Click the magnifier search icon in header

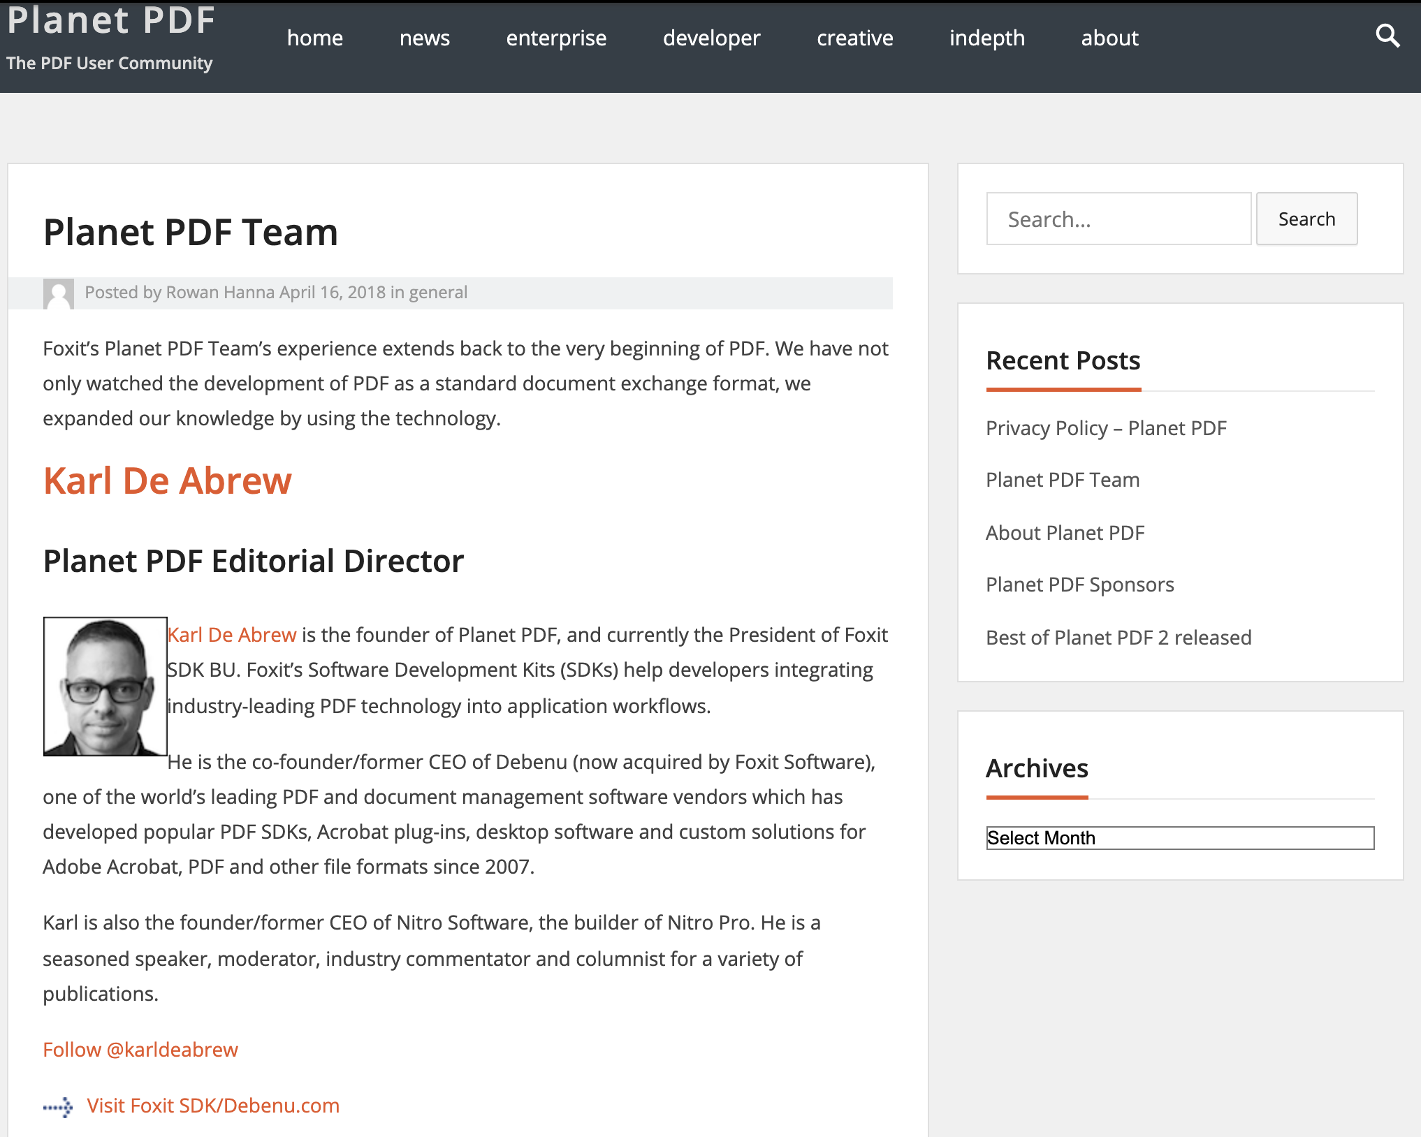1387,36
